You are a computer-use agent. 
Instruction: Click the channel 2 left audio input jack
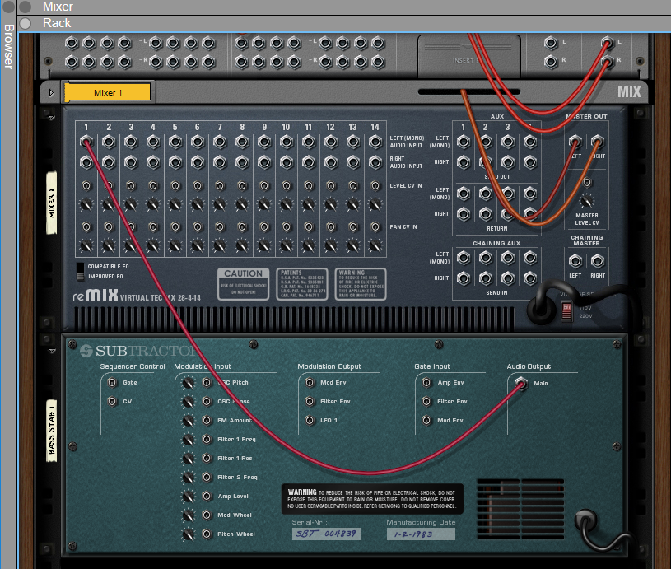tap(109, 142)
